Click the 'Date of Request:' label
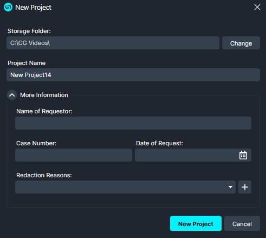The image size is (266, 238). pos(159,143)
